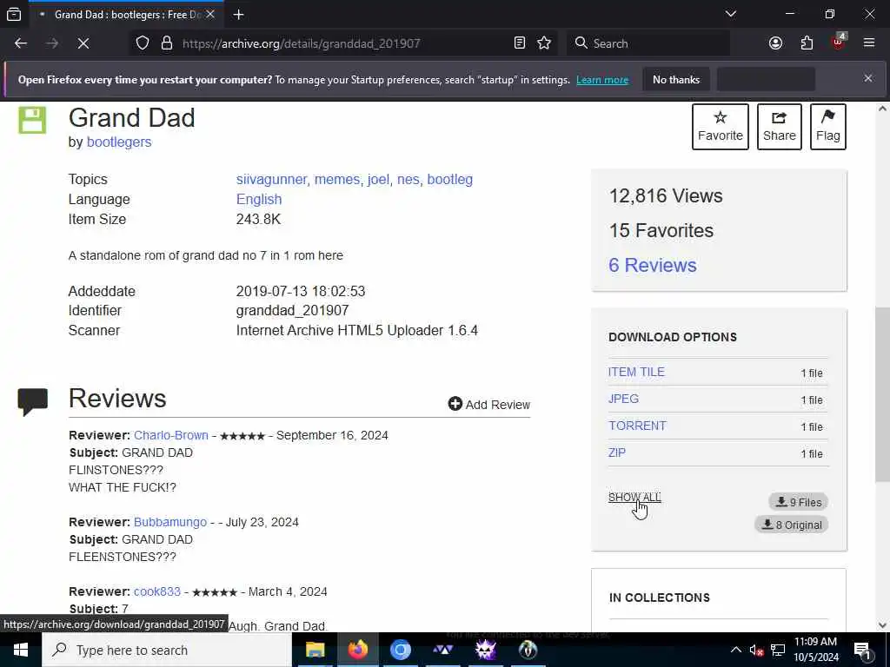Close the Grand Dad browser tab

(210, 14)
